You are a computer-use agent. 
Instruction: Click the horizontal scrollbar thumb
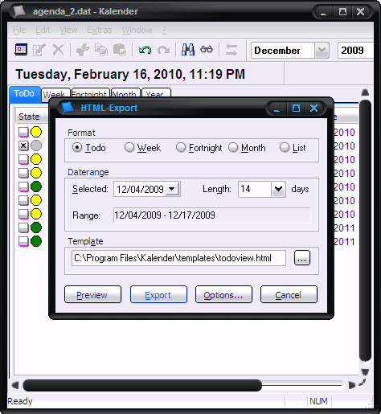click(142, 385)
